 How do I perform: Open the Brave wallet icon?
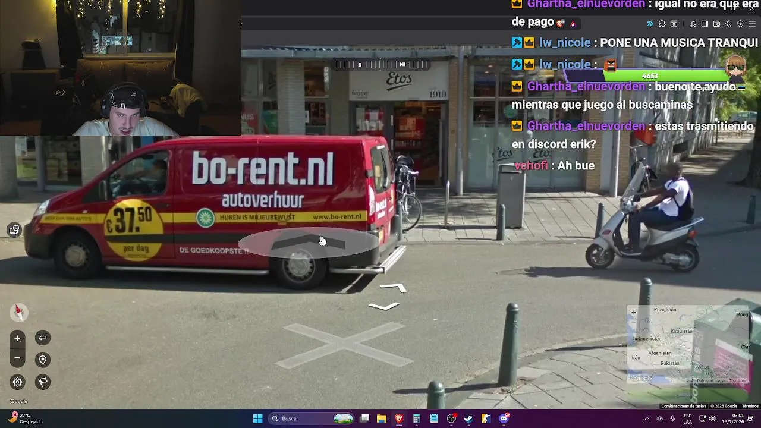(716, 24)
